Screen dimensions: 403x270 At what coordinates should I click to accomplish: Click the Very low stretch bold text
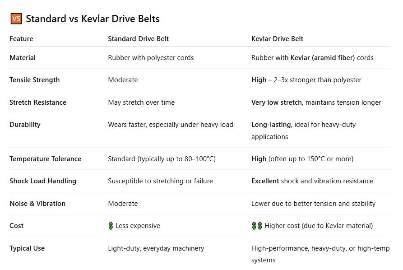click(277, 102)
